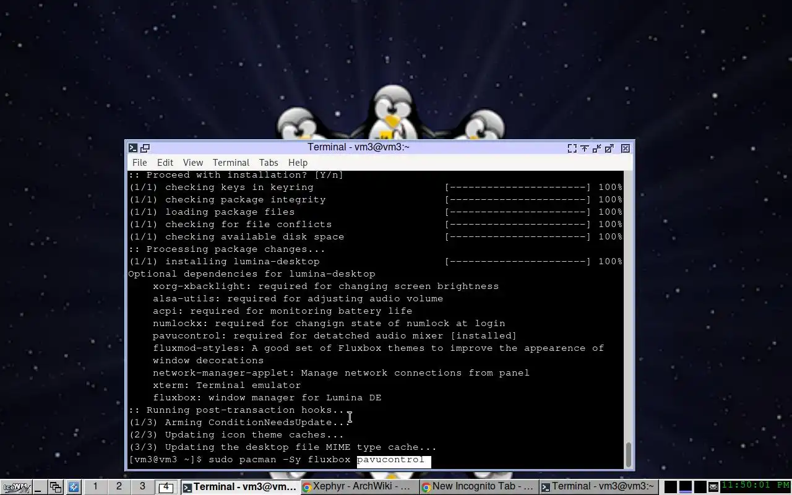
Task: Click the 'alsa-utils' dependency line
Action: click(x=298, y=299)
